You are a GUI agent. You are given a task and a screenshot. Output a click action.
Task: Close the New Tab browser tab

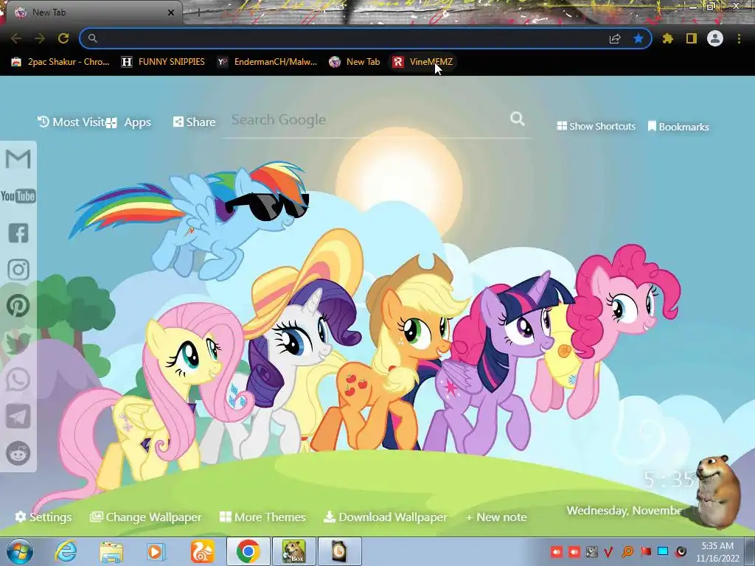coord(170,13)
